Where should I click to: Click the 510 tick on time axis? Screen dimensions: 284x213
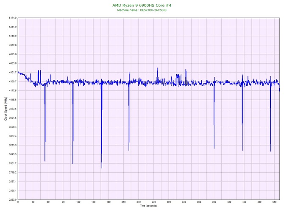coord(274,202)
